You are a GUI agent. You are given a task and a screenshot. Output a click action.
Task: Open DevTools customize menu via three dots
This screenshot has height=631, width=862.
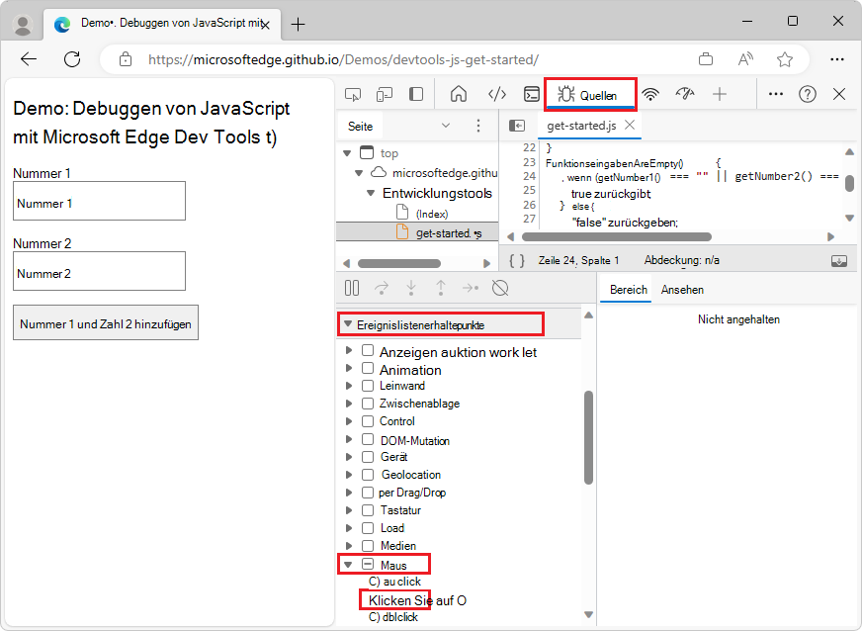[775, 93]
